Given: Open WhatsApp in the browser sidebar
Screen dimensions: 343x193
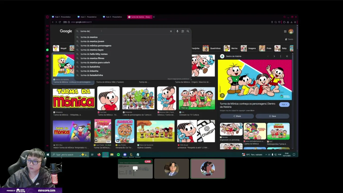Looking at the screenshot, I should [47, 50].
